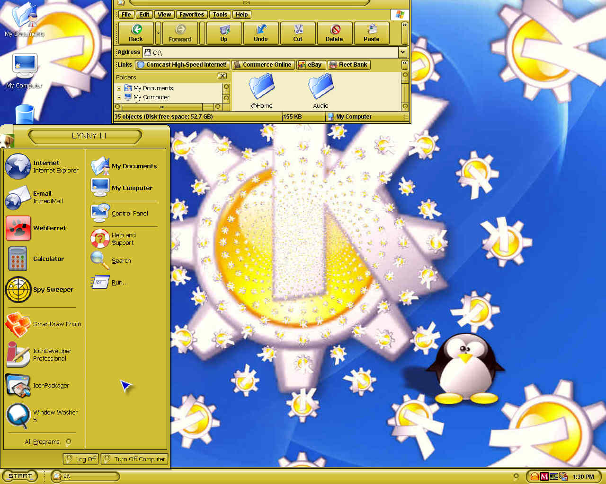Click the Turn Off Computer button

click(x=134, y=459)
